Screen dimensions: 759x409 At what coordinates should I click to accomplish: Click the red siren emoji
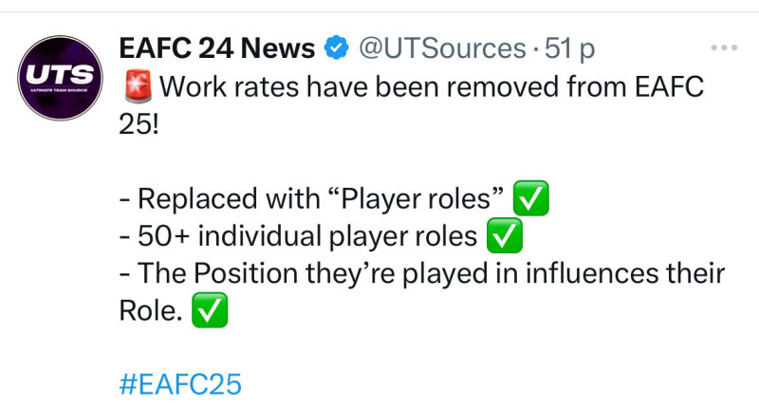139,86
